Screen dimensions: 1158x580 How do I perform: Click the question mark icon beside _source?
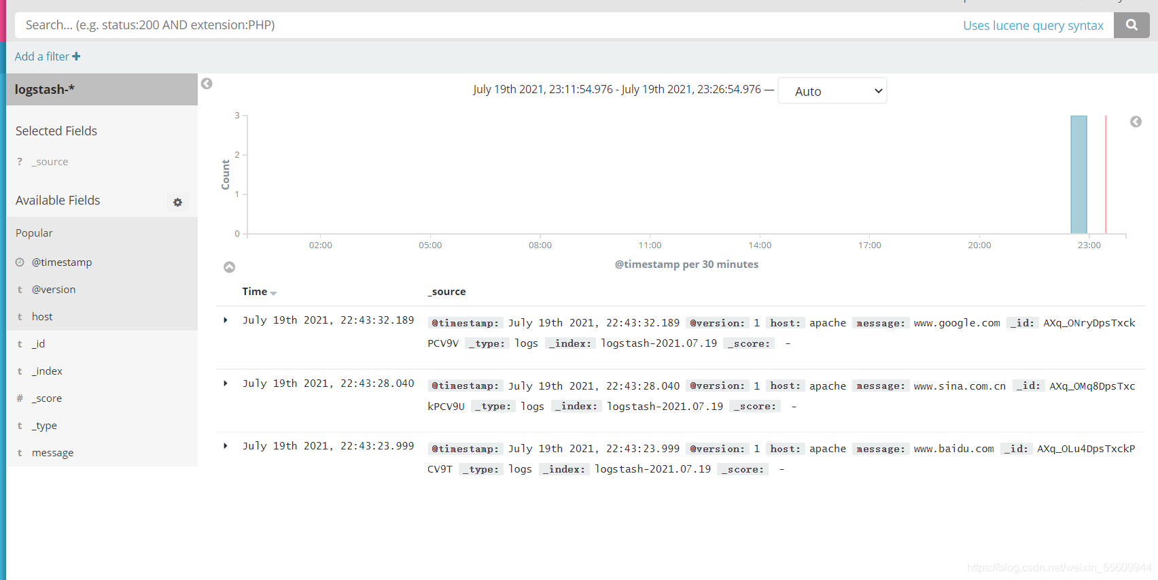point(20,162)
